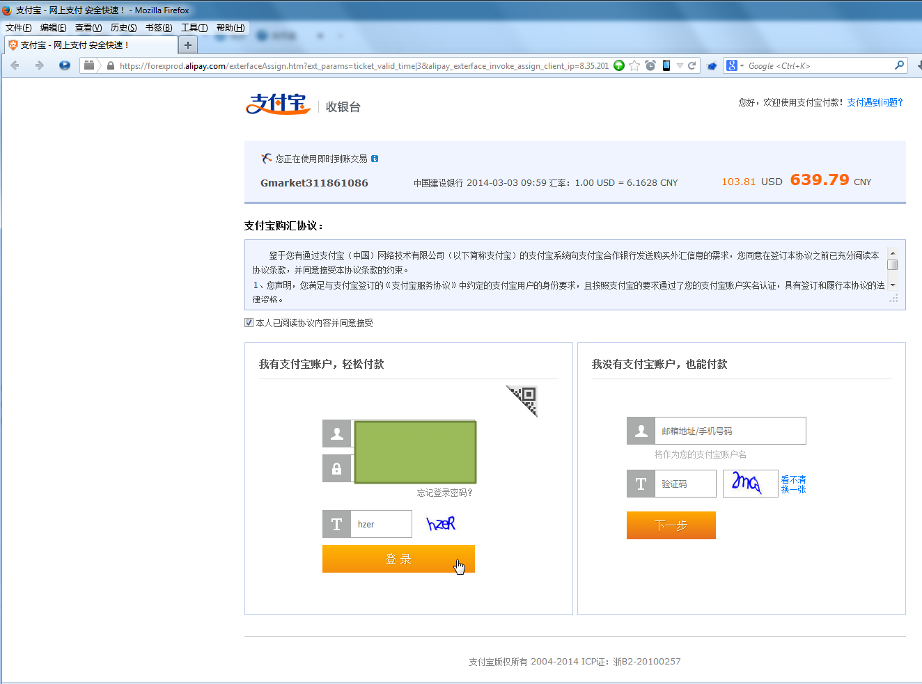Open the address bar history dropdown
Image resolution: width=922 pixels, height=684 pixels.
tap(680, 65)
